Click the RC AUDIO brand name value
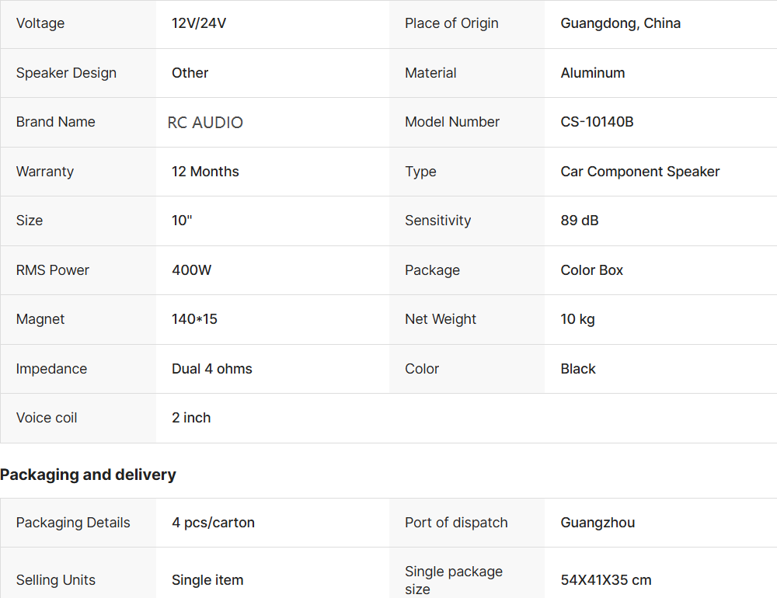 pyautogui.click(x=205, y=123)
